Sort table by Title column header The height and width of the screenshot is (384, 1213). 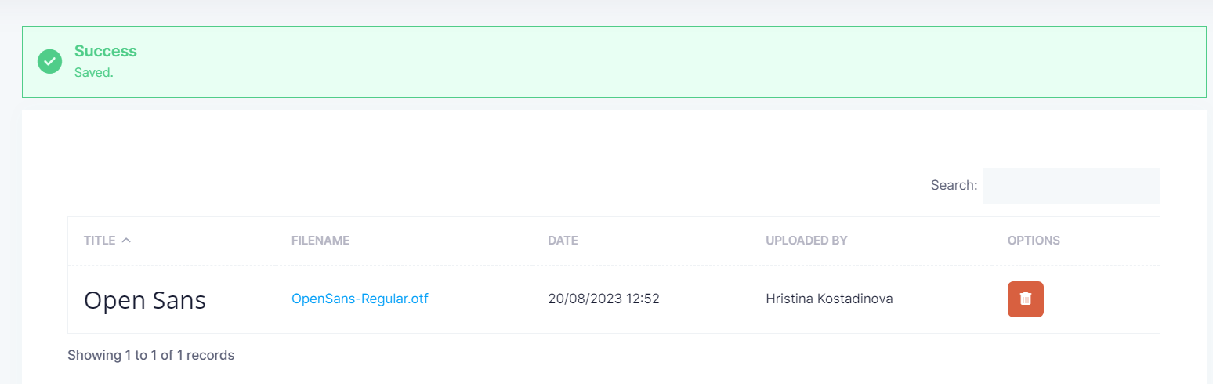point(100,241)
